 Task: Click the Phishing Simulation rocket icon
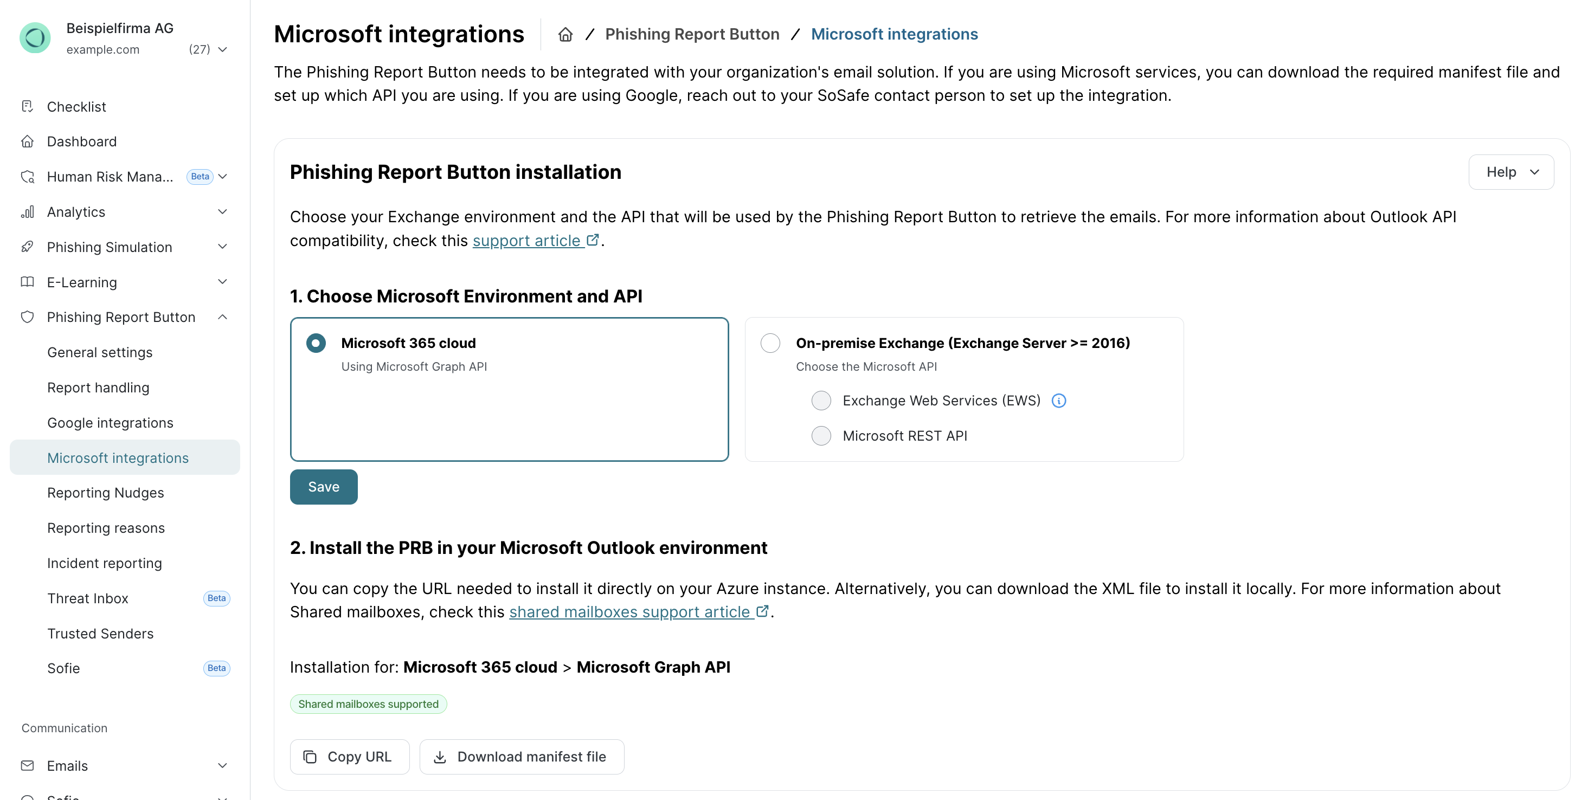[27, 247]
